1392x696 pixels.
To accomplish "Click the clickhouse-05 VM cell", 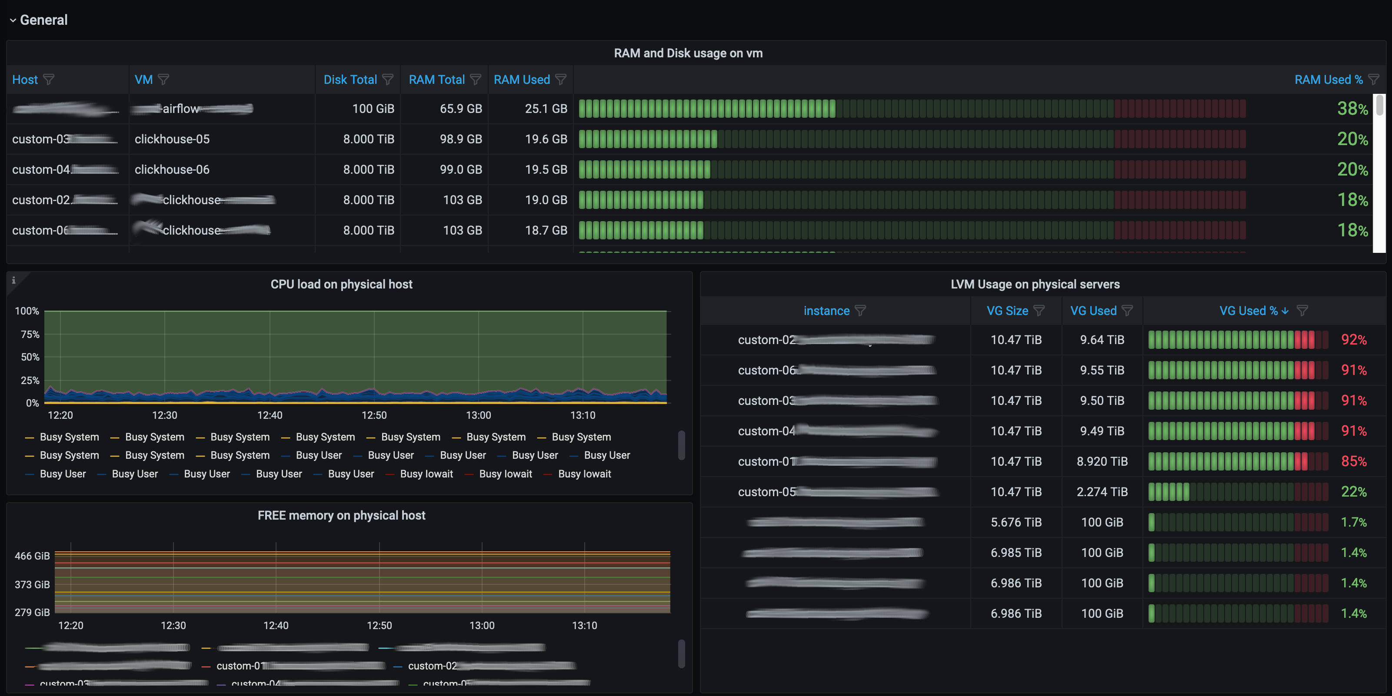I will pos(172,139).
